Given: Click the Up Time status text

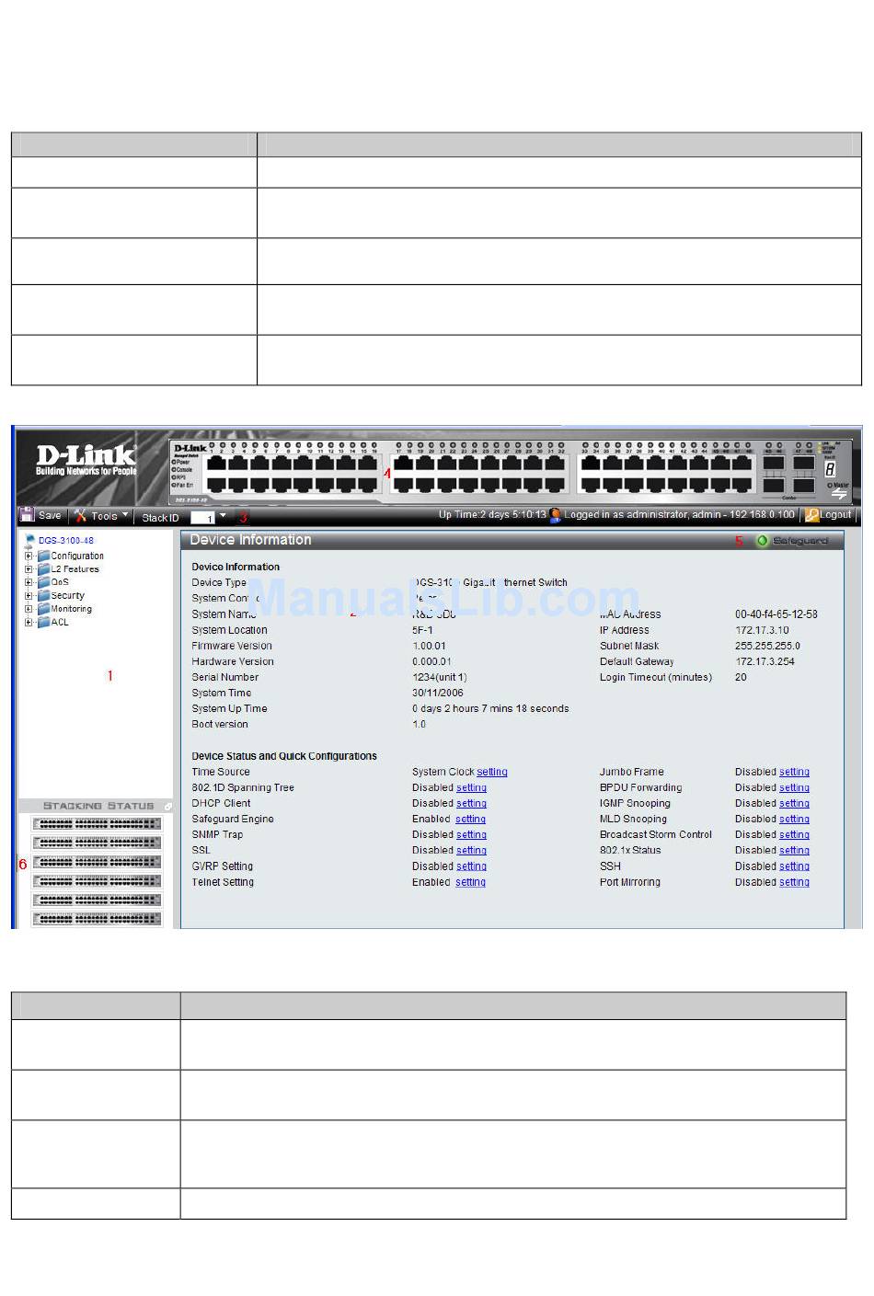Looking at the screenshot, I should point(492,515).
